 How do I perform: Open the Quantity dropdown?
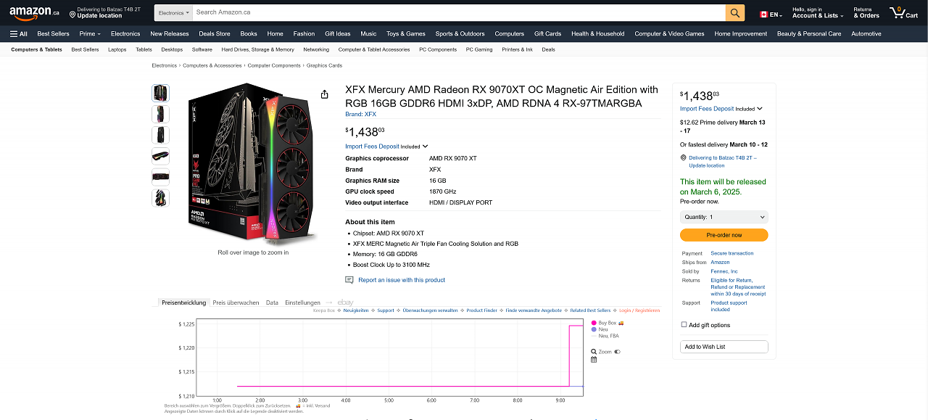[x=724, y=217]
